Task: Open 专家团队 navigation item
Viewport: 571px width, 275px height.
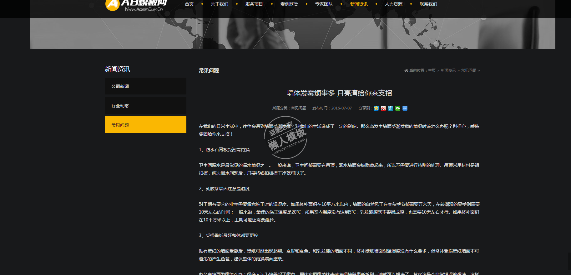Action: pyautogui.click(x=324, y=4)
